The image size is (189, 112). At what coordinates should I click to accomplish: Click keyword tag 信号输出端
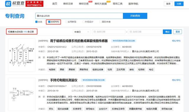coord(167,109)
